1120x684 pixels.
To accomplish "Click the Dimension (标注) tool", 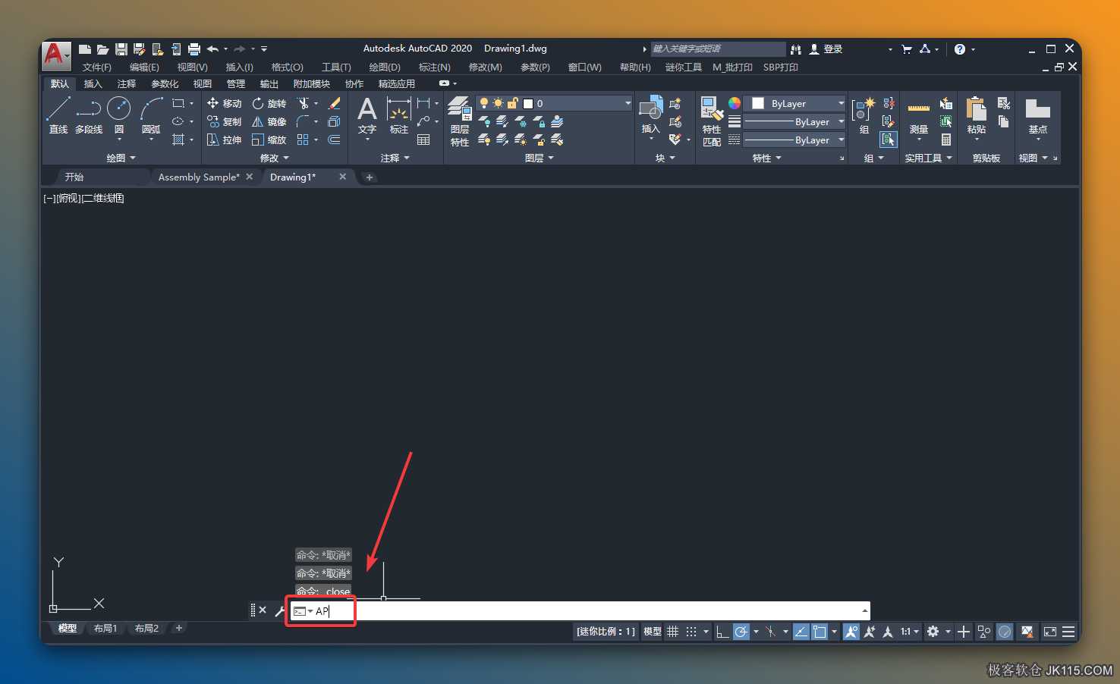I will point(399,115).
